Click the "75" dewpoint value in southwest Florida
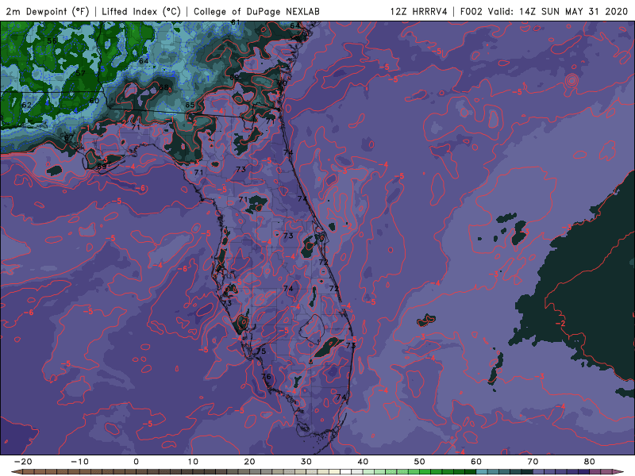 (261, 351)
